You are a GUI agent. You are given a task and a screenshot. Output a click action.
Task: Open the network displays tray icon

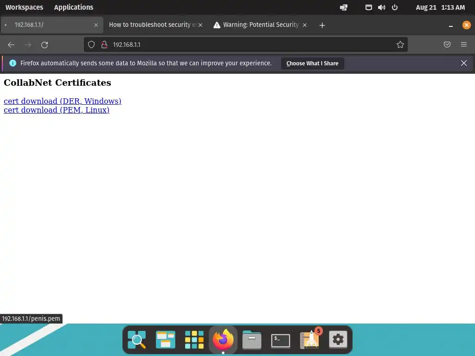tap(344, 7)
